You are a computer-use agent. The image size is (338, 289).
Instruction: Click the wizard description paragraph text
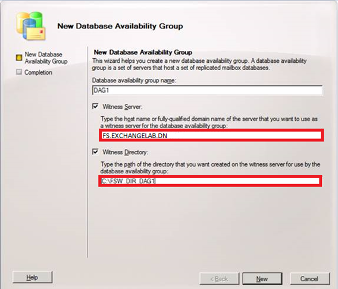[x=199, y=64]
